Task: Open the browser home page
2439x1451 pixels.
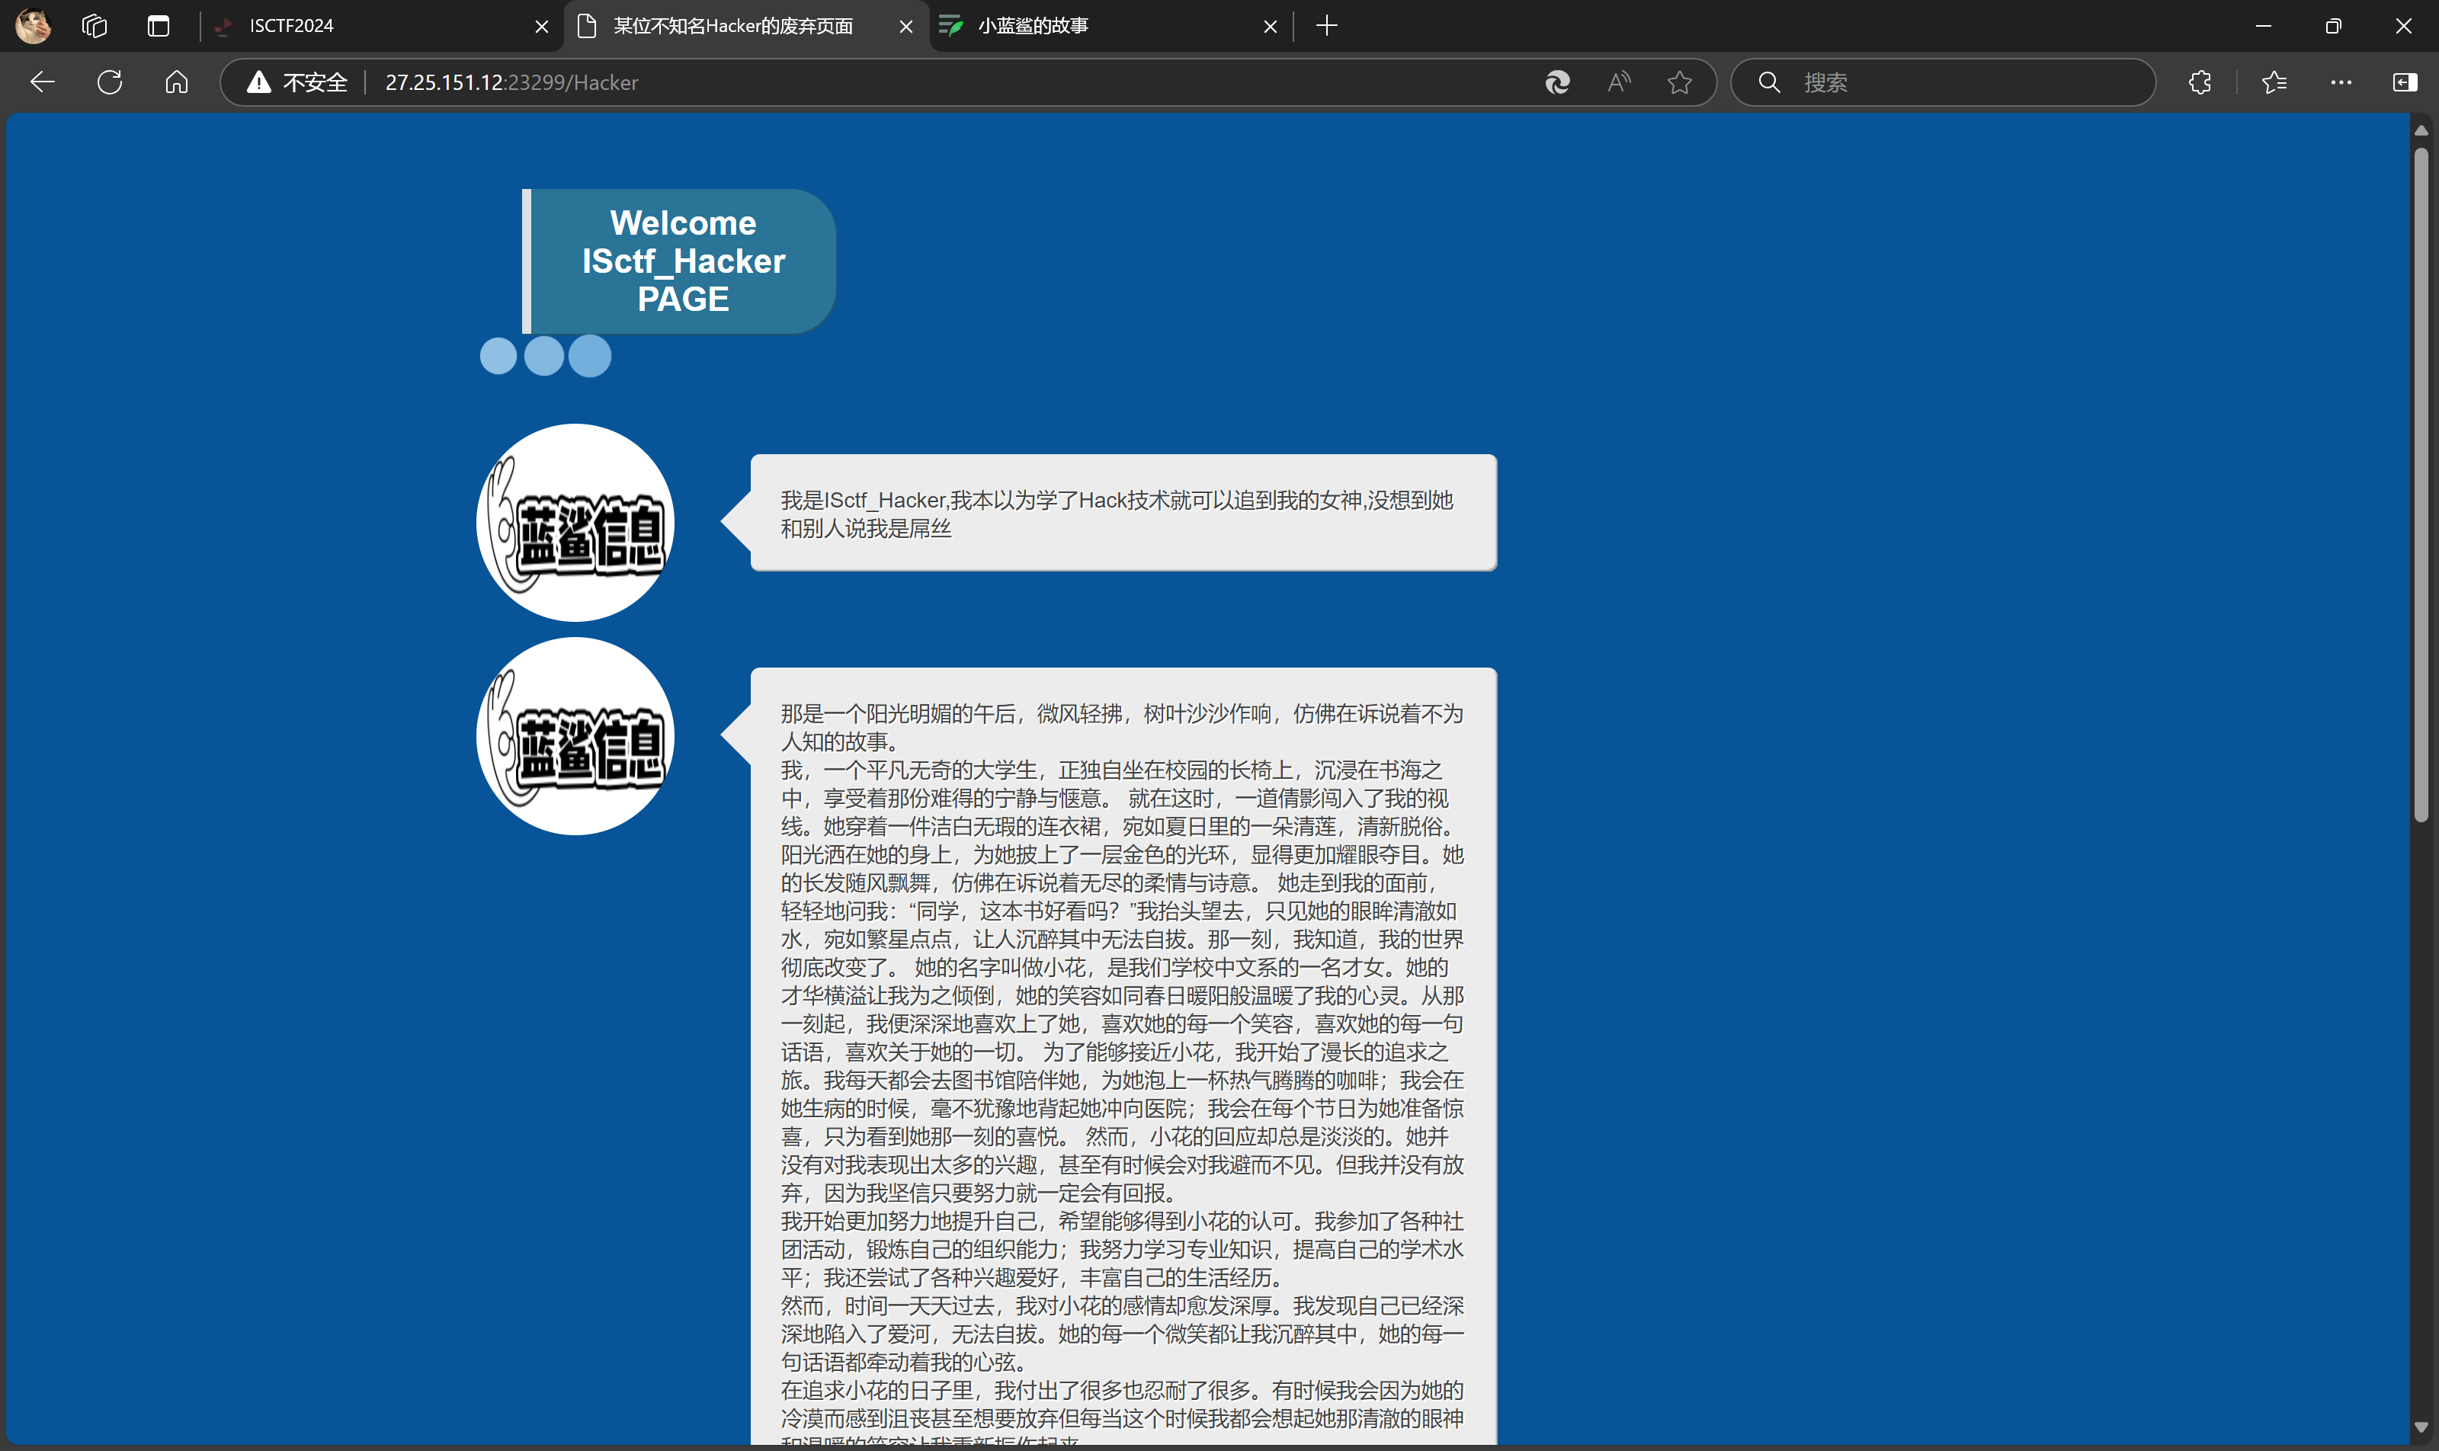Action: (x=176, y=82)
